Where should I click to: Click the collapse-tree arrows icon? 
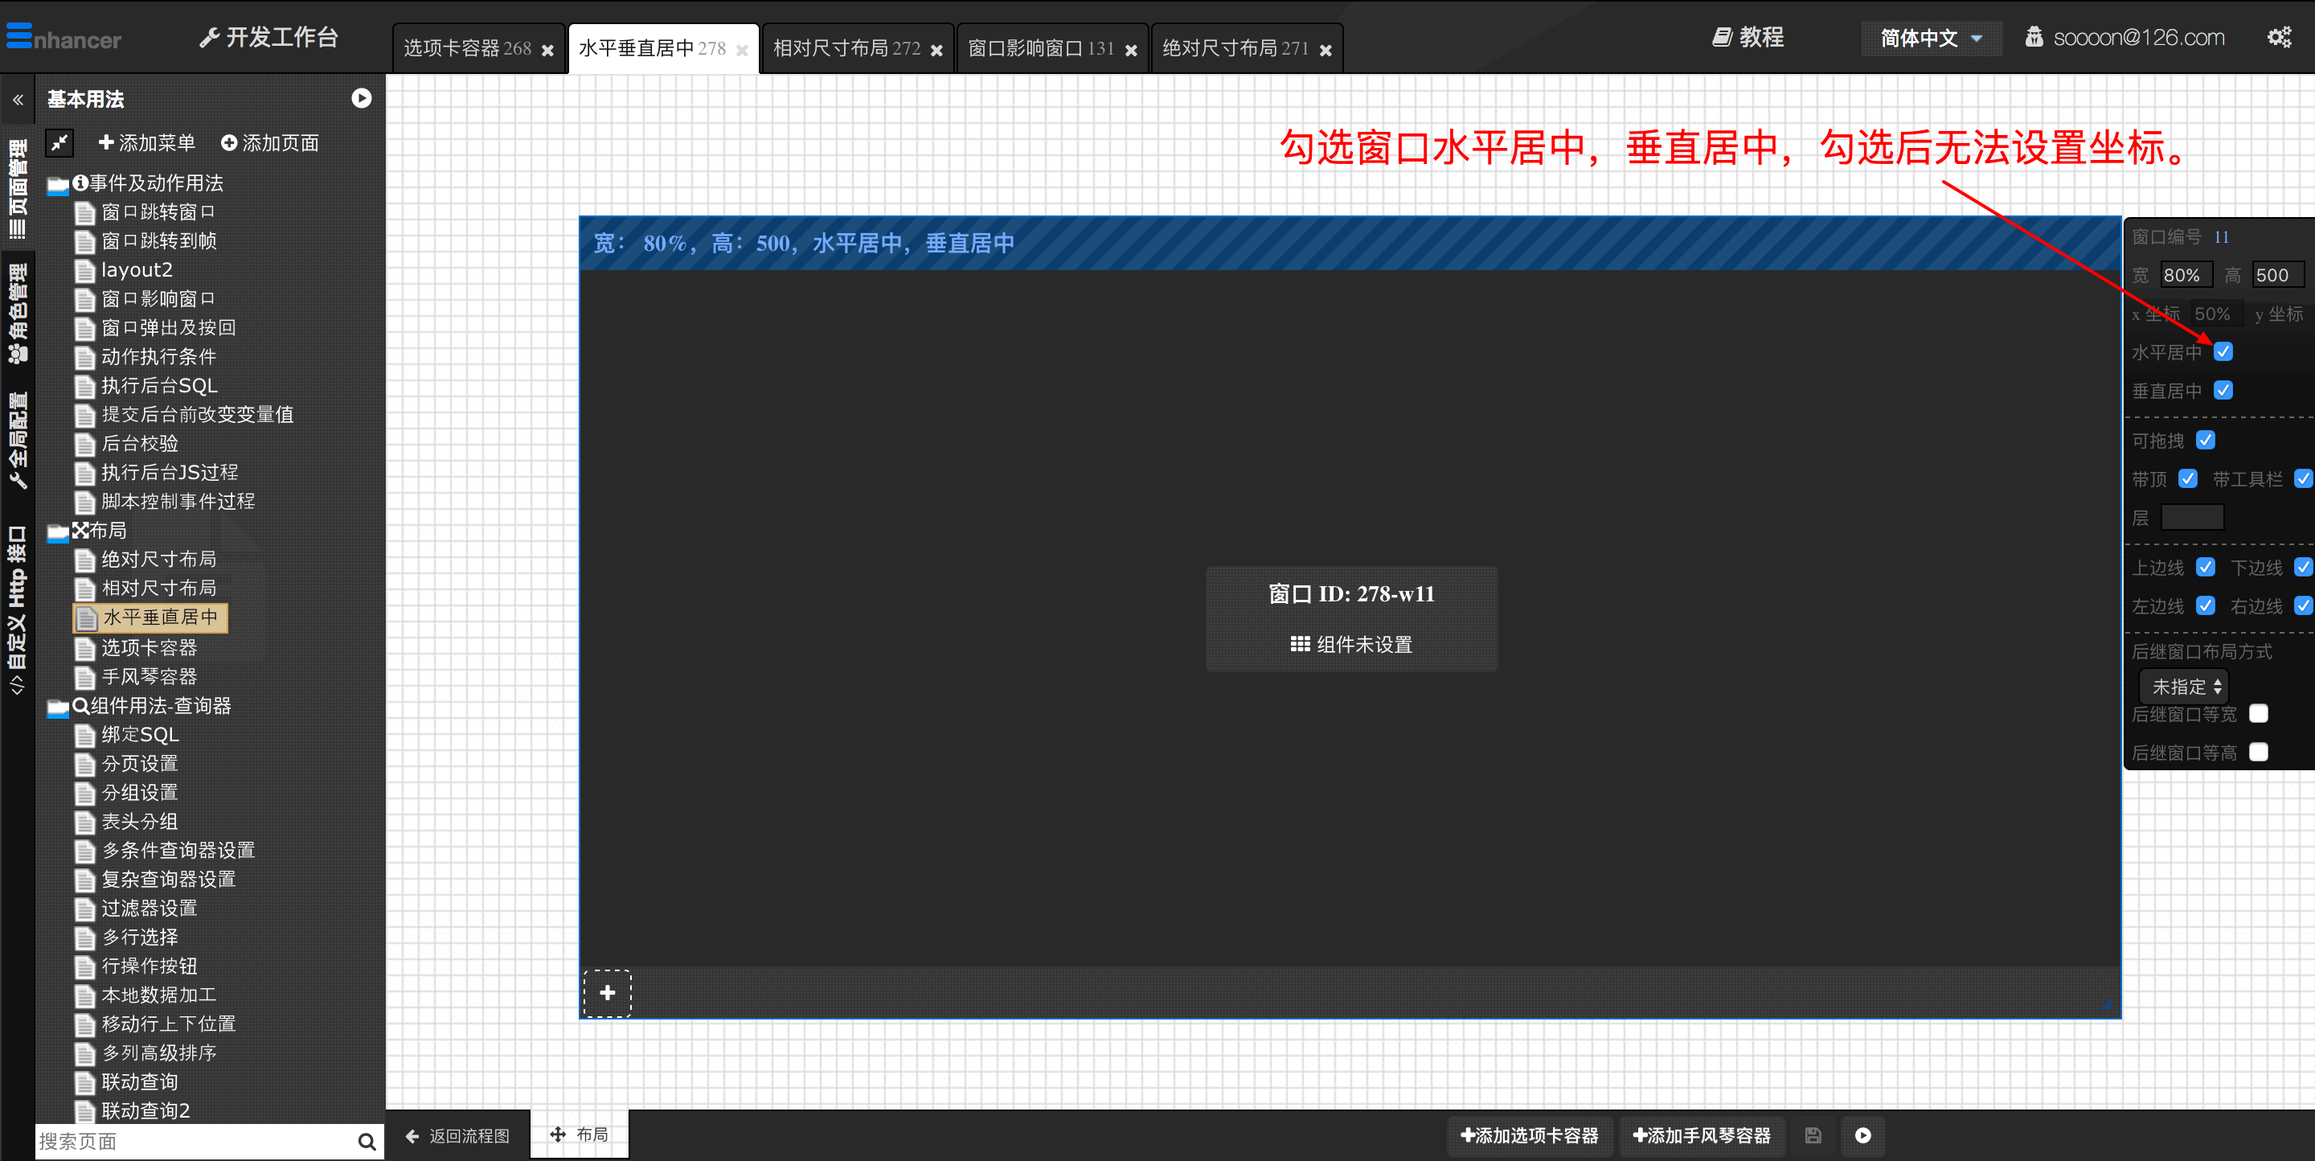click(x=59, y=142)
